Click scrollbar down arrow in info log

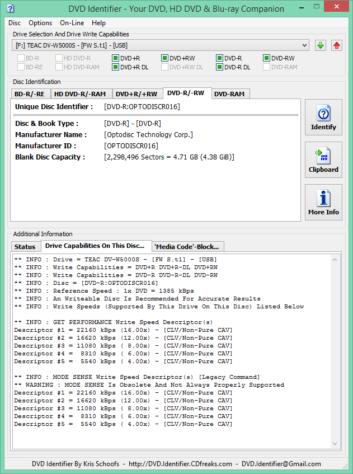click(335, 443)
